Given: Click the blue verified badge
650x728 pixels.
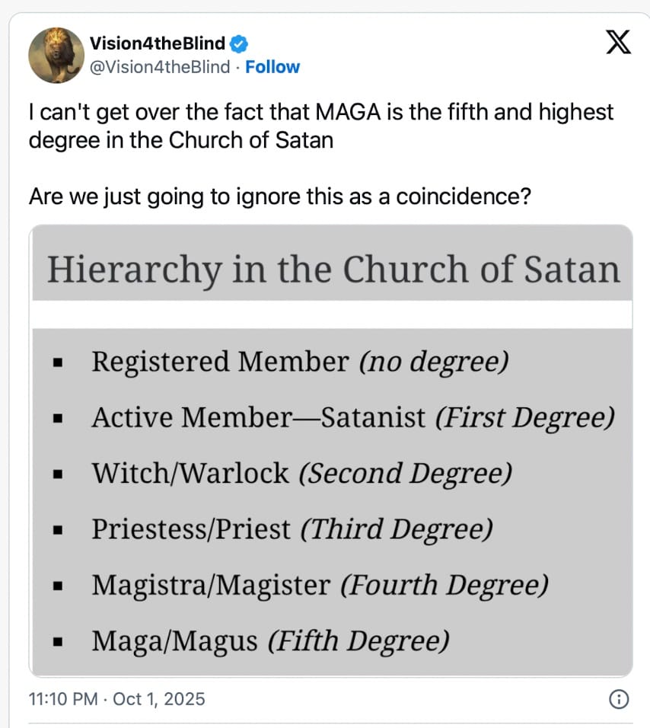Looking at the screenshot, I should 239,43.
